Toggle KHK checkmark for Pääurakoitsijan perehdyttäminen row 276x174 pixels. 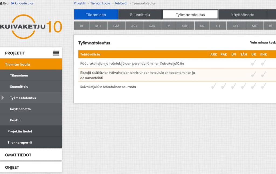(263, 63)
